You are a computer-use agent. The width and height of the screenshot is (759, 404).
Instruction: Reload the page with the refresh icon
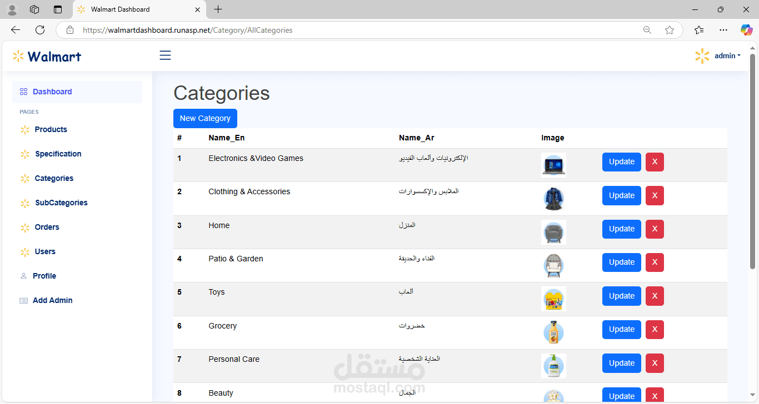(x=40, y=30)
